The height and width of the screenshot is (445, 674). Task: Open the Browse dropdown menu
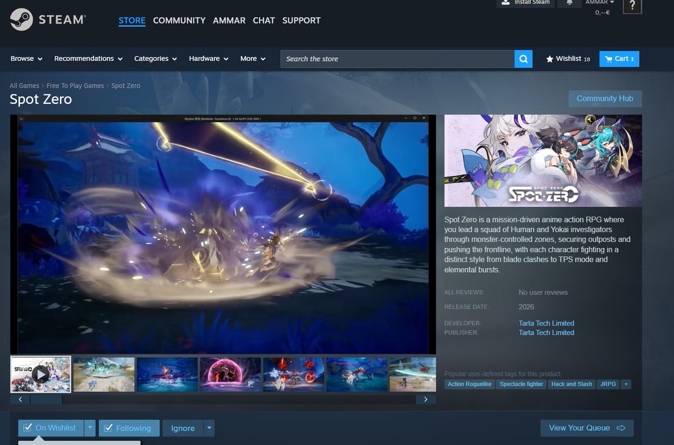26,58
